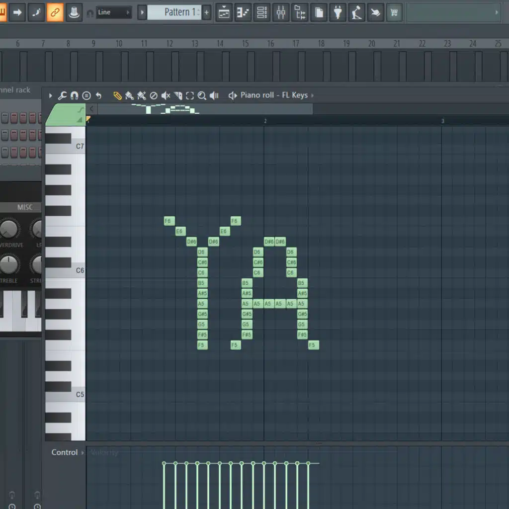Viewport: 509px width, 509px height.
Task: Open the Piano roll main menu arrow
Action: pyautogui.click(x=50, y=95)
